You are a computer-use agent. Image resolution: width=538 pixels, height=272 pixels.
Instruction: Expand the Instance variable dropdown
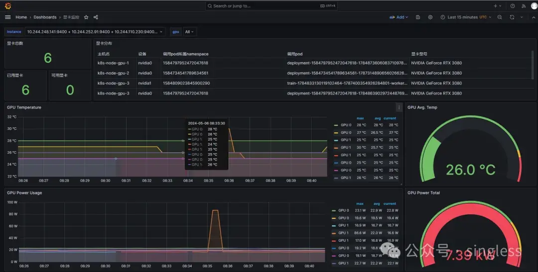point(95,31)
